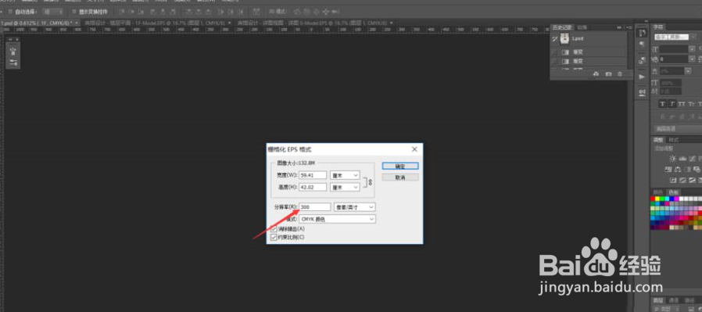The image size is (702, 312).
Task: Add Hue/Saturation adjustment icon
Action: [x=668, y=169]
